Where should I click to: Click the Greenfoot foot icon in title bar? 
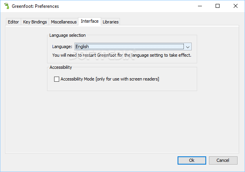7,6
